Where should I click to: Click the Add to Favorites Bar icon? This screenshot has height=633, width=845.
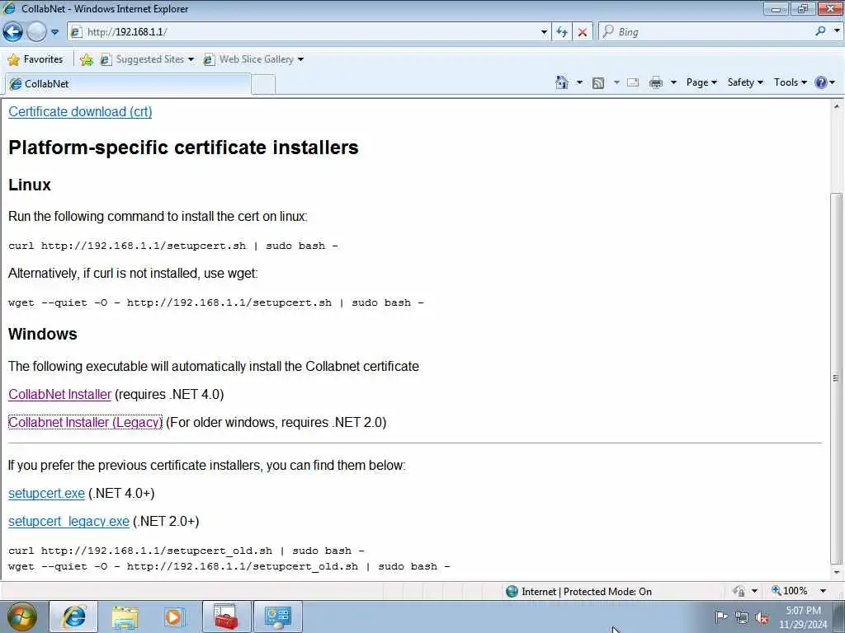pos(86,59)
